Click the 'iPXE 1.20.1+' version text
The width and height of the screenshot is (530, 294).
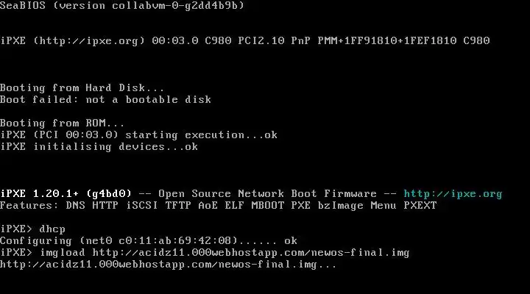point(39,194)
